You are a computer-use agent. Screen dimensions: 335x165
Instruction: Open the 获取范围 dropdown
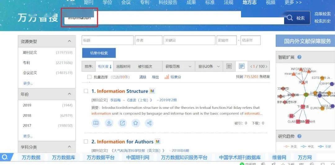178,66
